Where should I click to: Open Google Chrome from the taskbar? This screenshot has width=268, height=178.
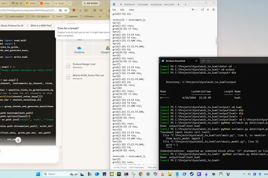tap(141, 174)
